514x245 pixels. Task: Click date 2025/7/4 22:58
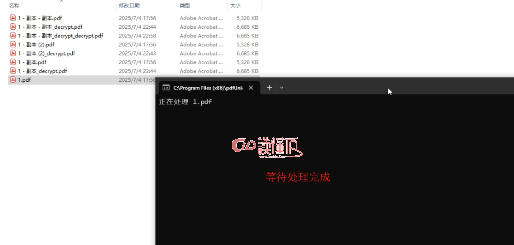pos(138,36)
